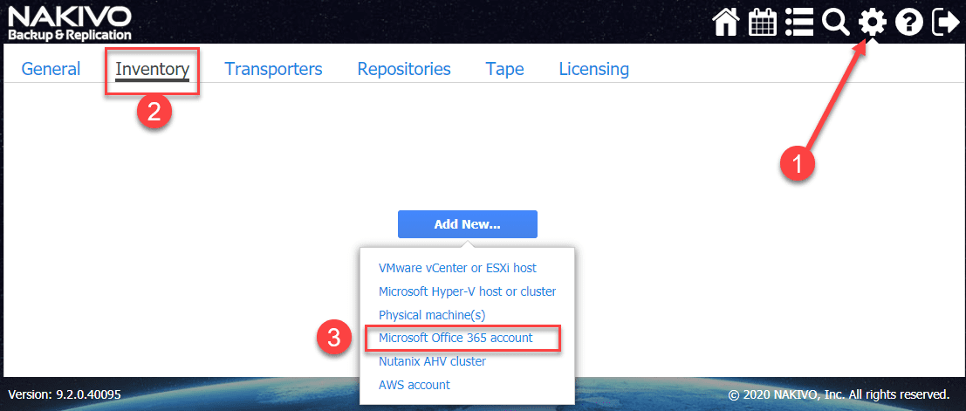This screenshot has width=966, height=411.
Task: Open the Transporters tab
Action: tap(273, 68)
